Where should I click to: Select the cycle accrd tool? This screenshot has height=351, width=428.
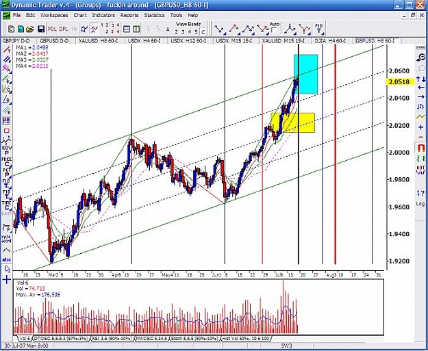point(7,239)
